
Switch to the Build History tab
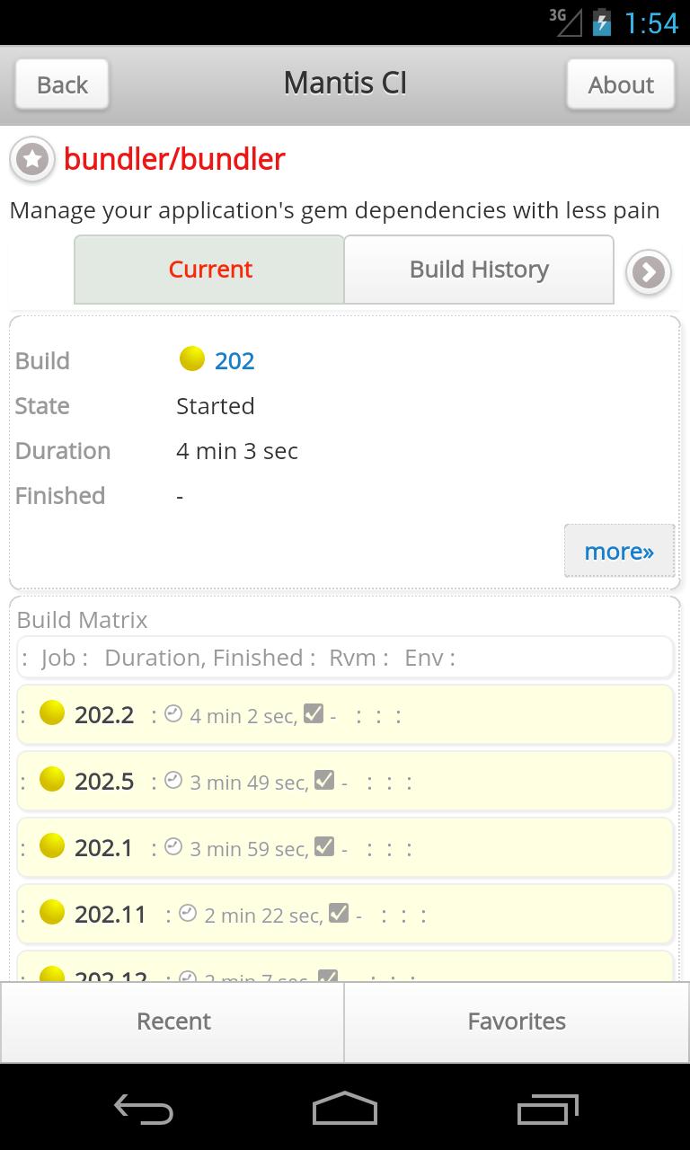pyautogui.click(x=479, y=270)
